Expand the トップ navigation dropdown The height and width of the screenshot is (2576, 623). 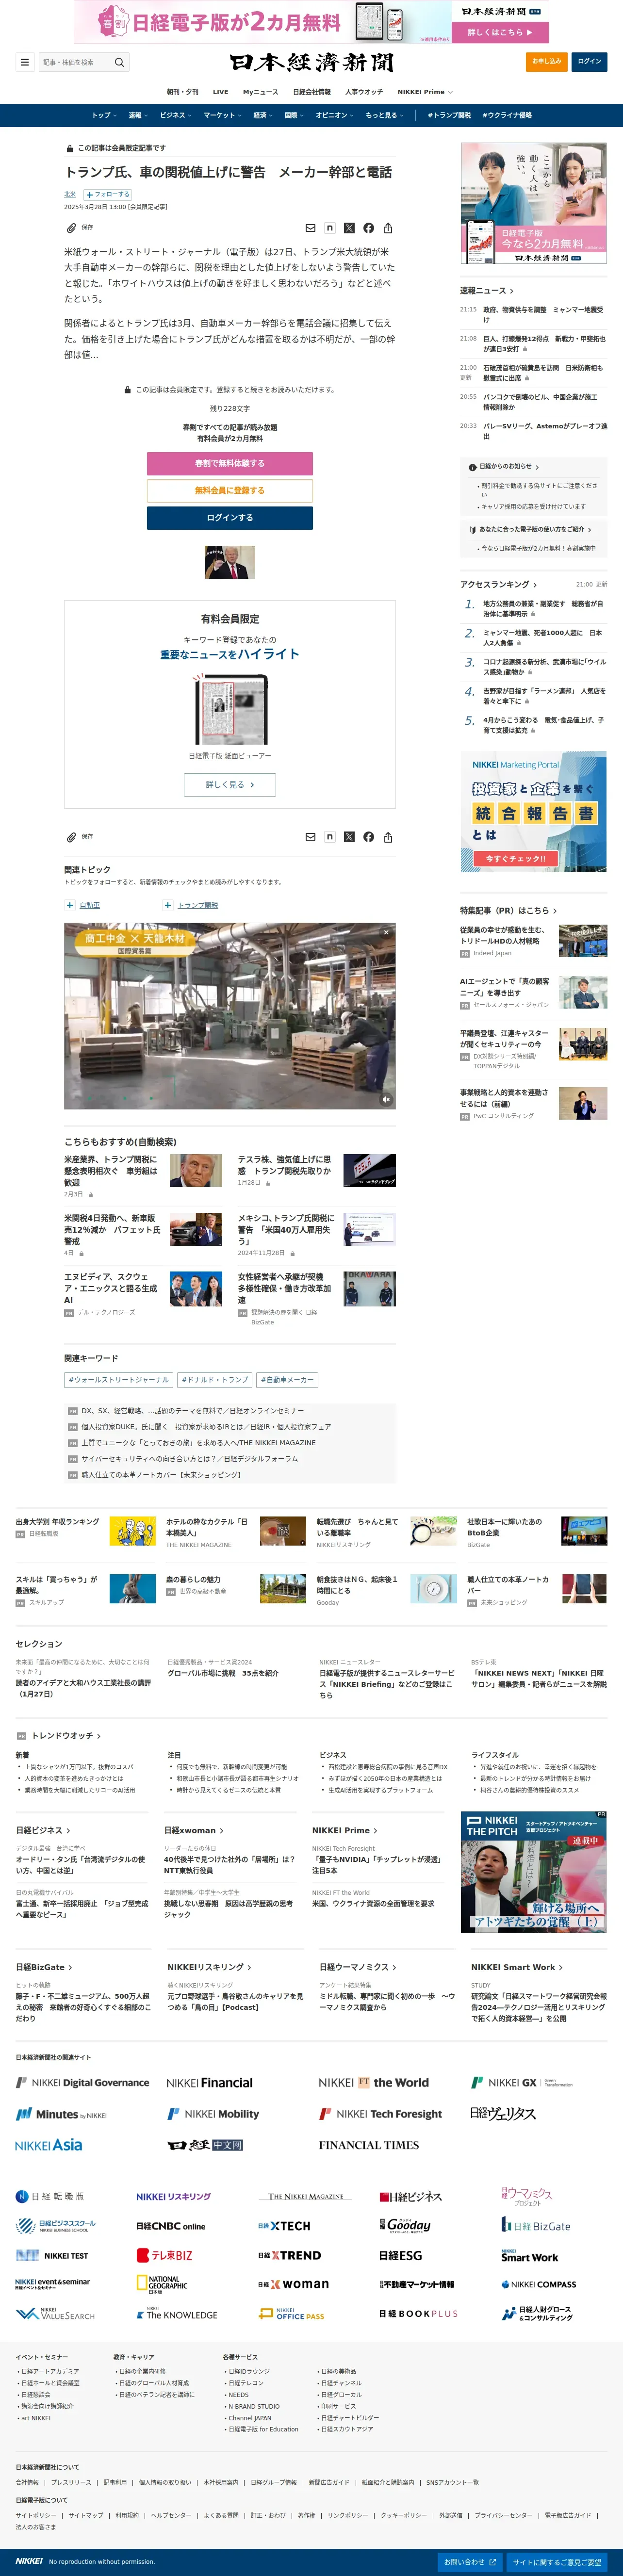(x=104, y=115)
